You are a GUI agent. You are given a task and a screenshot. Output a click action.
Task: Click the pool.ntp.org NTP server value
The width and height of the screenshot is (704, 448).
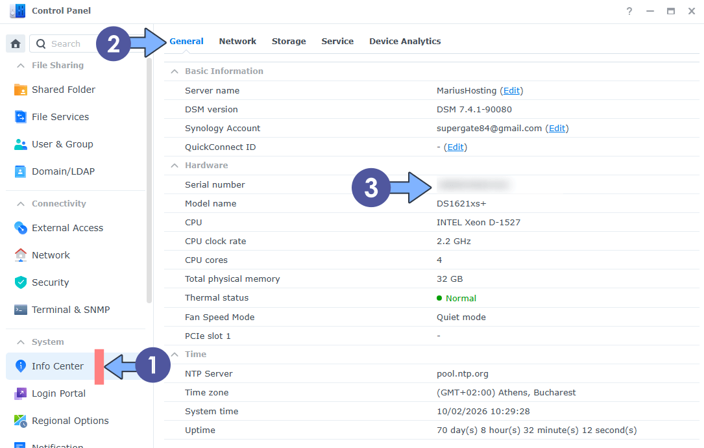pyautogui.click(x=463, y=374)
